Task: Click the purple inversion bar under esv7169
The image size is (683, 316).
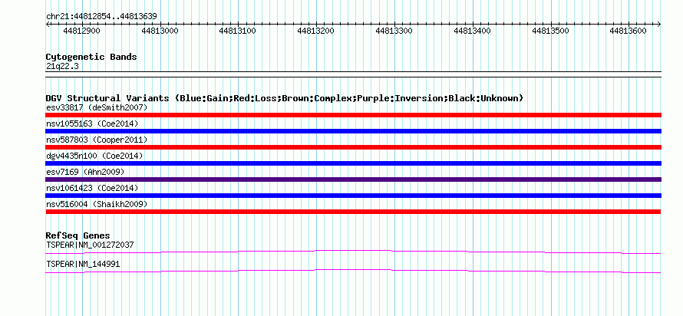Action: pos(353,179)
